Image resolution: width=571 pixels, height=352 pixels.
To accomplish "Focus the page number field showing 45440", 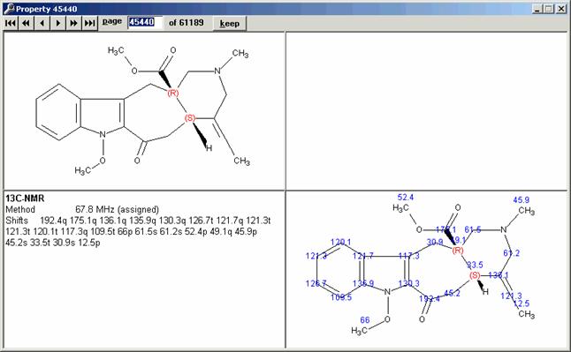I will tap(145, 22).
